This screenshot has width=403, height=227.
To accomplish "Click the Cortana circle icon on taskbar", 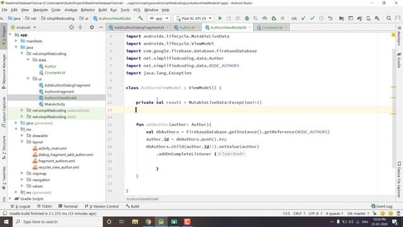I will pos(109,221).
